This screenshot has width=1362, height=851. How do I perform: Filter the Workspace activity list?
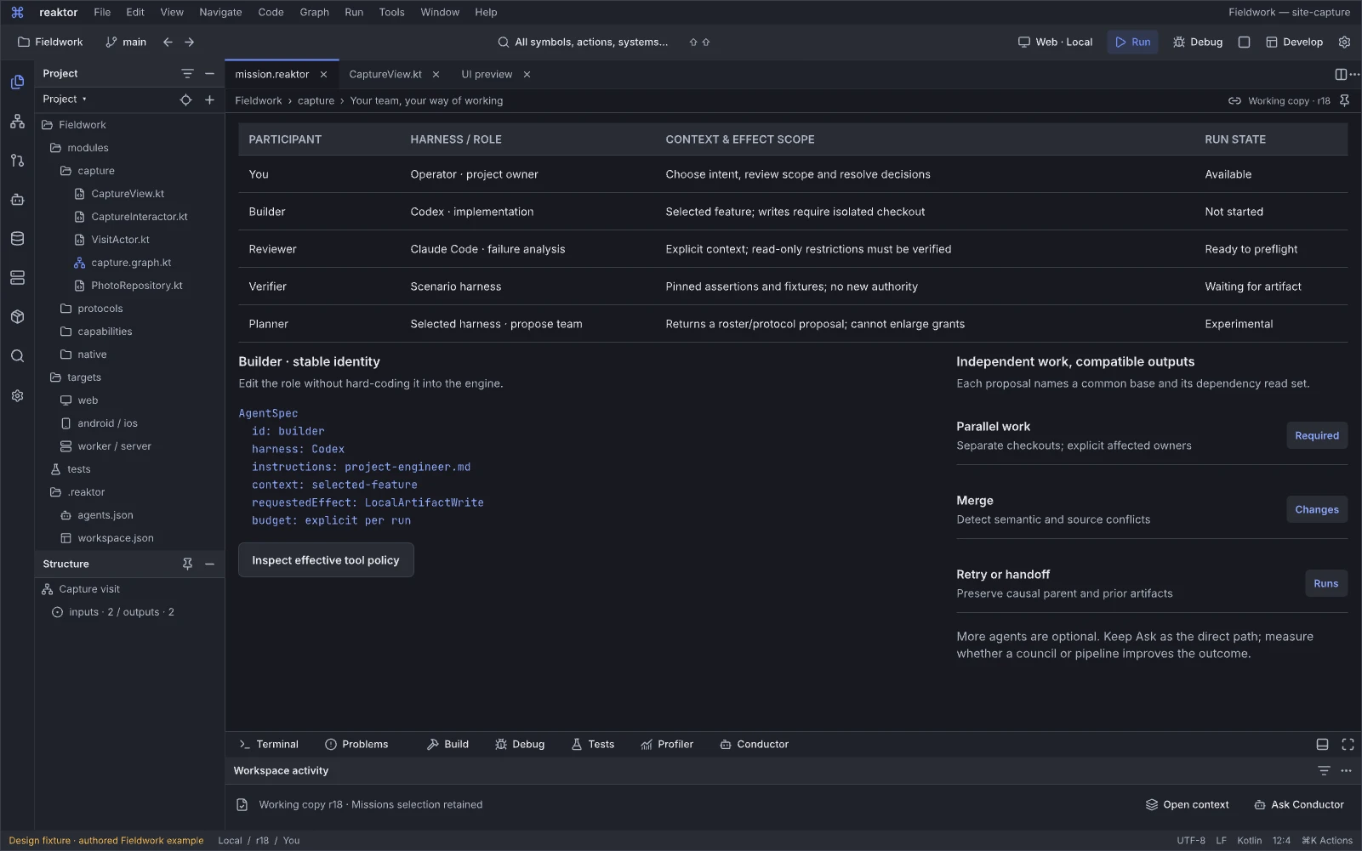coord(1324,771)
